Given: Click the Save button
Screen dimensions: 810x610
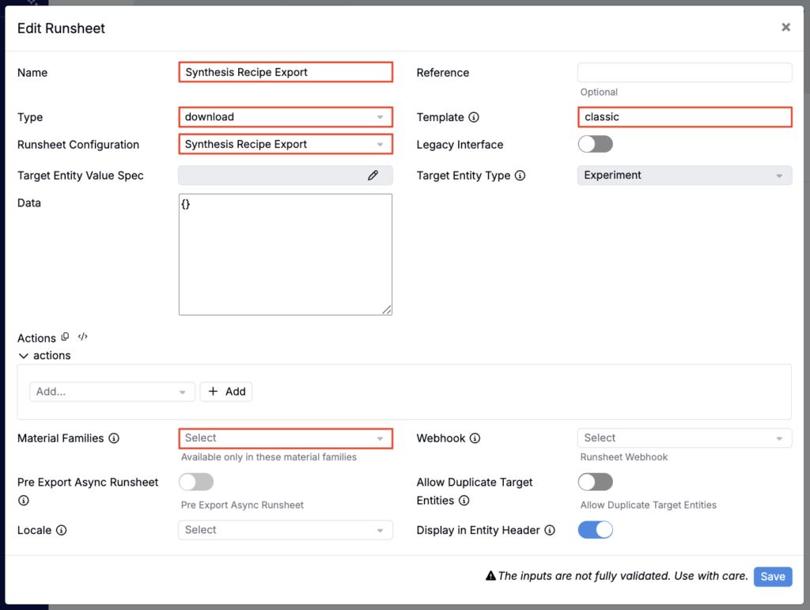Looking at the screenshot, I should pos(772,577).
